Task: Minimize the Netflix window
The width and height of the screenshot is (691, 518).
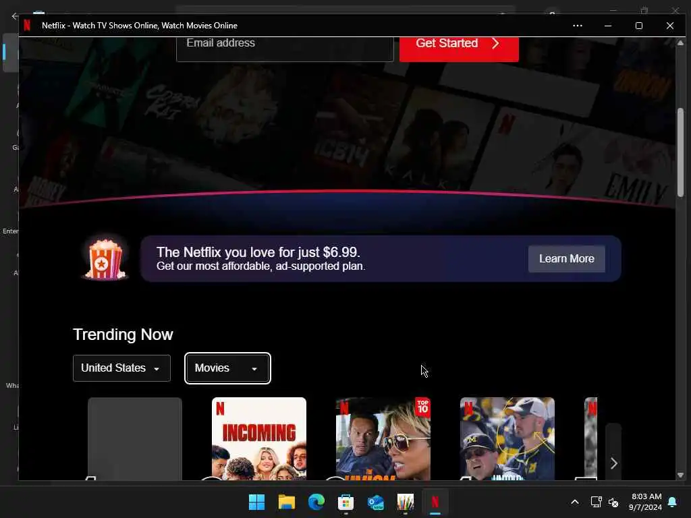Action: point(608,26)
